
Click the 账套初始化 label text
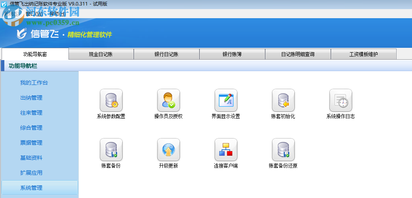(283, 117)
